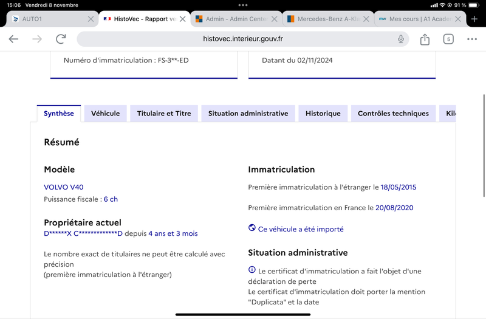Tap the Mes cours tab favicon
Image resolution: width=486 pixels, height=319 pixels.
[x=383, y=19]
